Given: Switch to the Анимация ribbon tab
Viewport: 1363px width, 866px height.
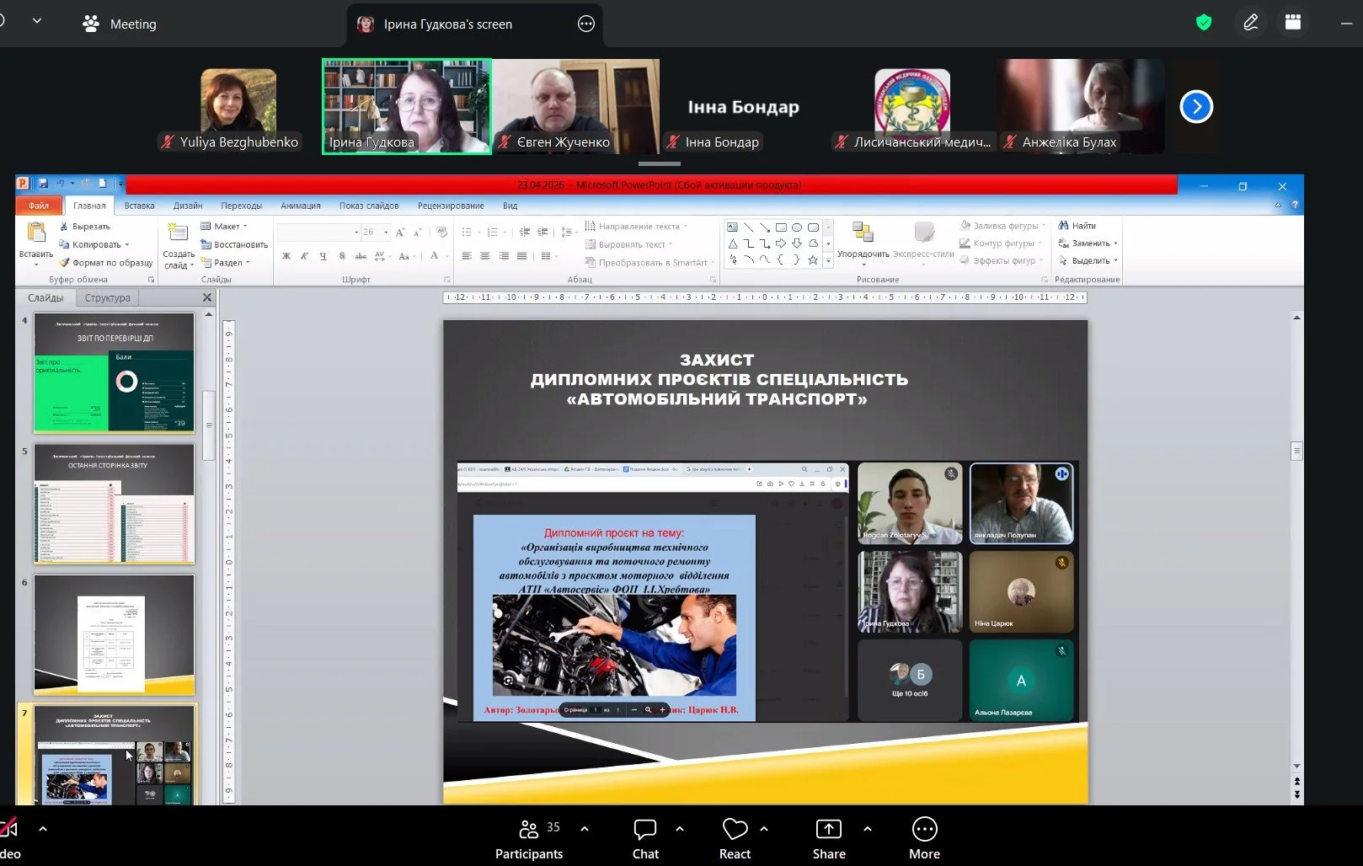Looking at the screenshot, I should (x=301, y=206).
